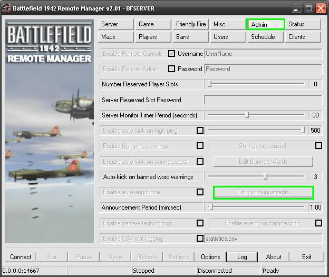Open the Options dialog button
Image resolution: width=329 pixels, height=277 pixels.
tap(210, 257)
